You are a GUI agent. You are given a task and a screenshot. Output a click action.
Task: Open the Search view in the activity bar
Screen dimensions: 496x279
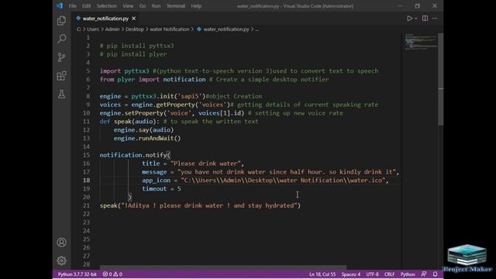coord(62,39)
